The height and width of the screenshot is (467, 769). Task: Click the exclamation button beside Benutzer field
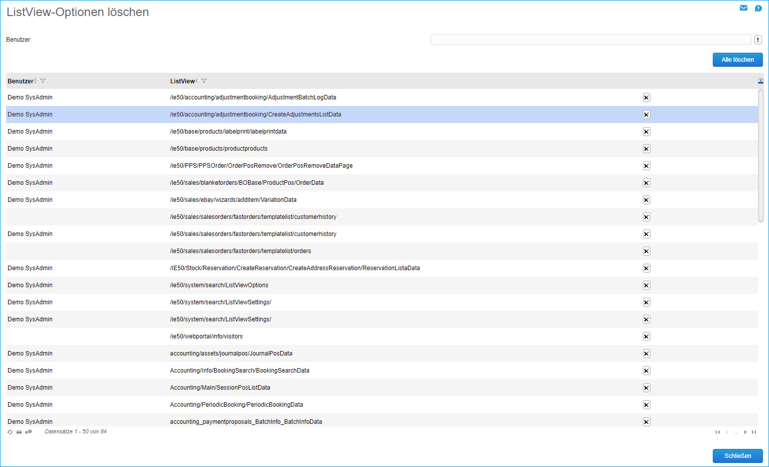click(x=758, y=40)
